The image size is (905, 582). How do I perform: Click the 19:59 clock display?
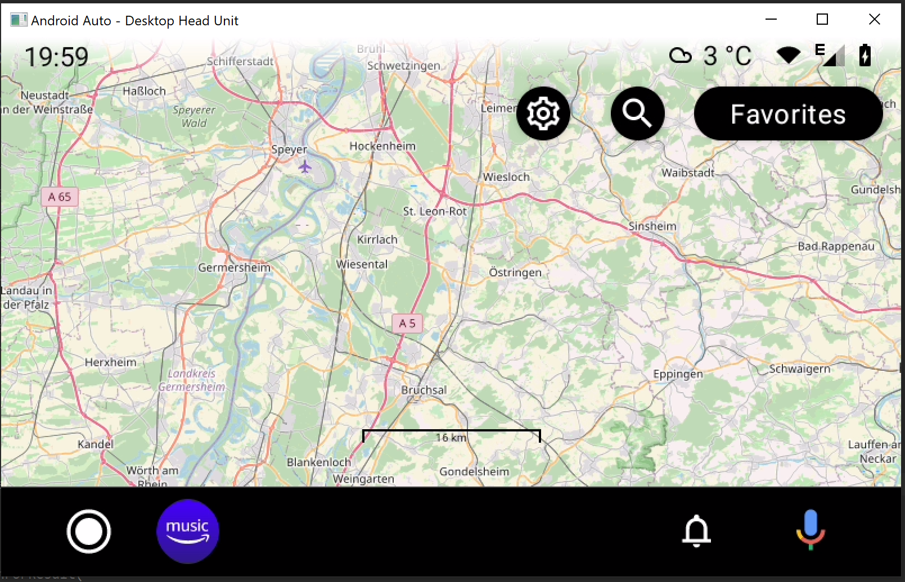coord(57,56)
